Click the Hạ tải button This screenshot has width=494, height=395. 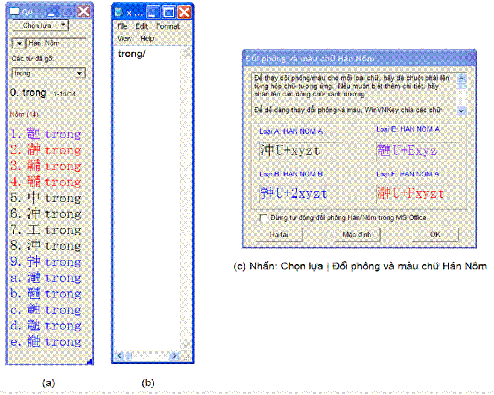click(x=279, y=235)
